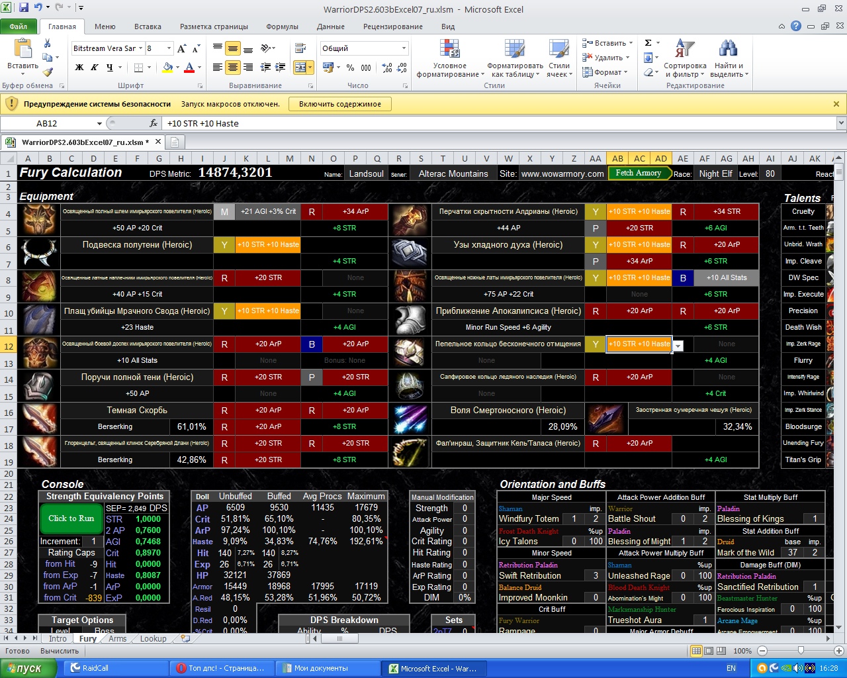
Task: Click the Fetch Armory button
Action: (639, 173)
